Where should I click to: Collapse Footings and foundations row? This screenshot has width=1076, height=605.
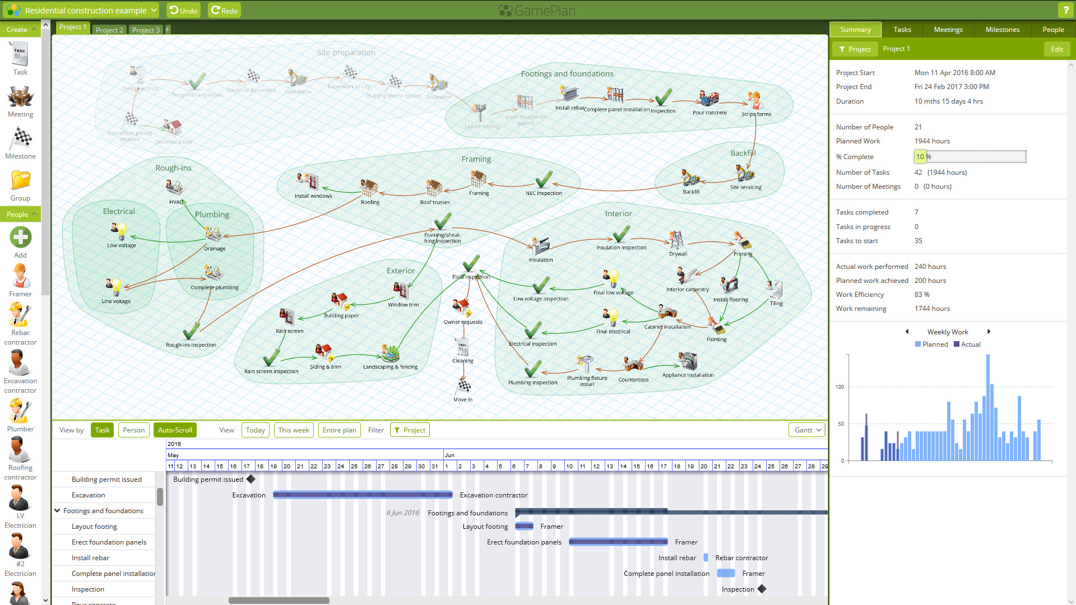point(57,511)
